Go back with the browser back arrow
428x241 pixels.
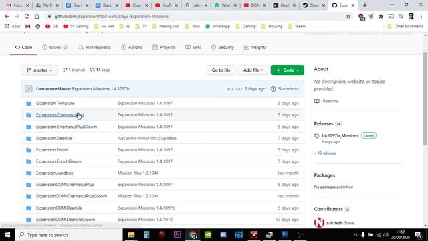click(x=7, y=16)
